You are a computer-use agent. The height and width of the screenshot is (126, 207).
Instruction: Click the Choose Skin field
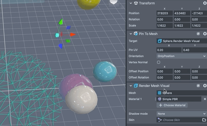(x=179, y=120)
